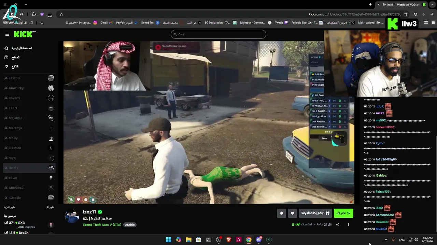Open Grand Theft Auto V category link
This screenshot has width=437, height=245.
(x=102, y=225)
